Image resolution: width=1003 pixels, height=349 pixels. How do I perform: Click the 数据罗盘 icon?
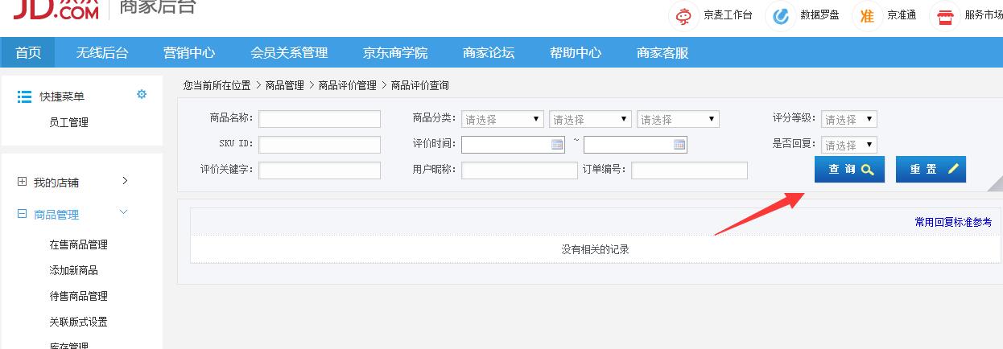click(780, 15)
